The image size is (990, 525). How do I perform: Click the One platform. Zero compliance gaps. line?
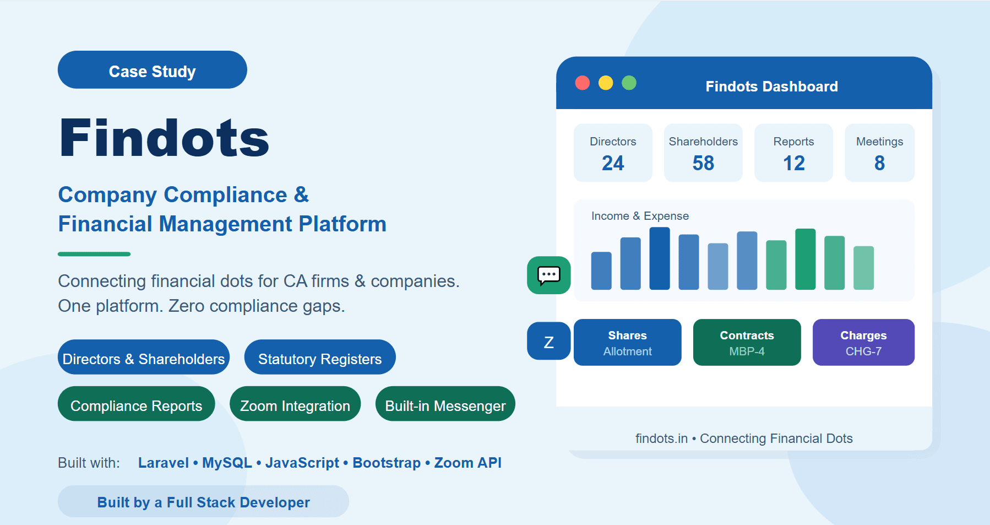(202, 306)
